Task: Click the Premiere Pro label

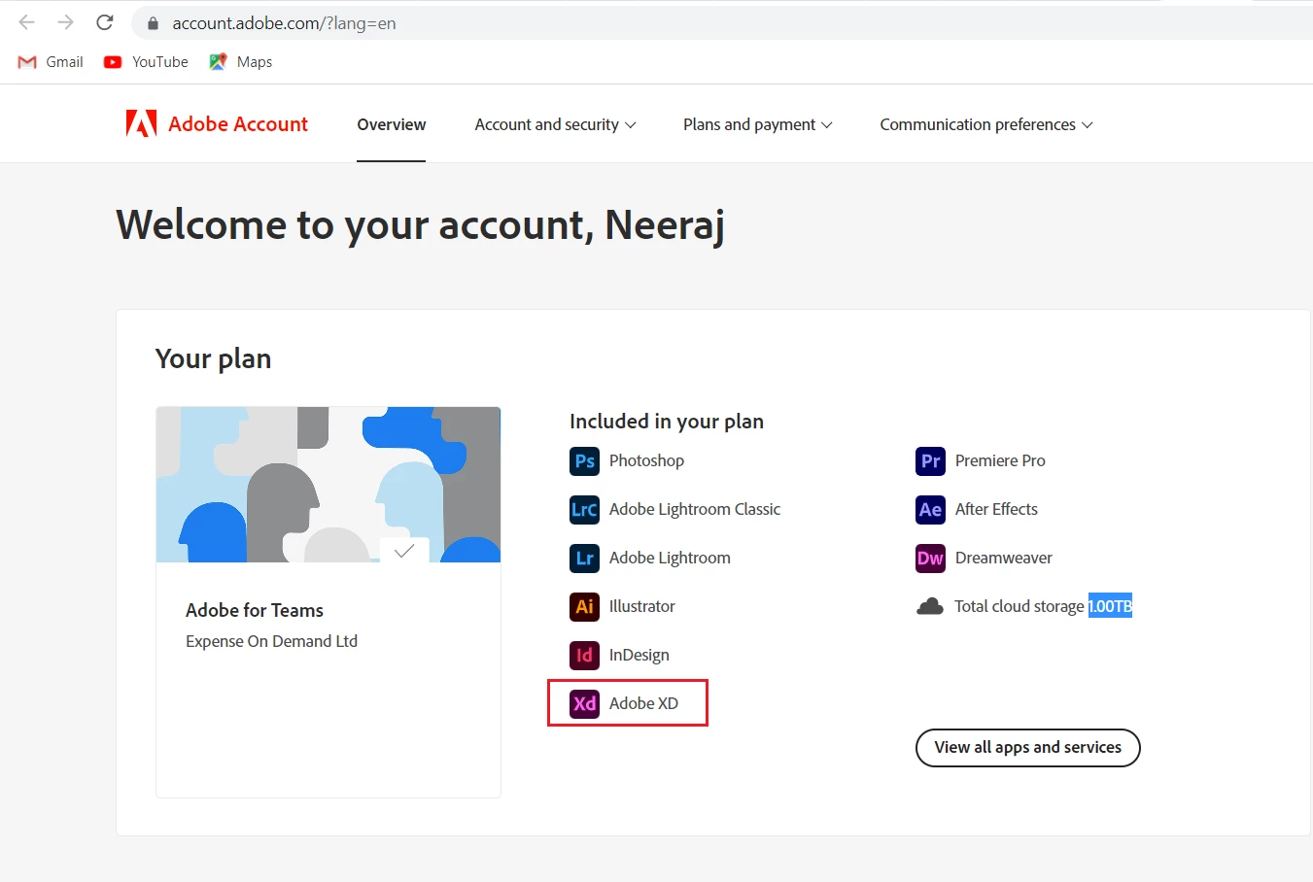Action: 1000,460
